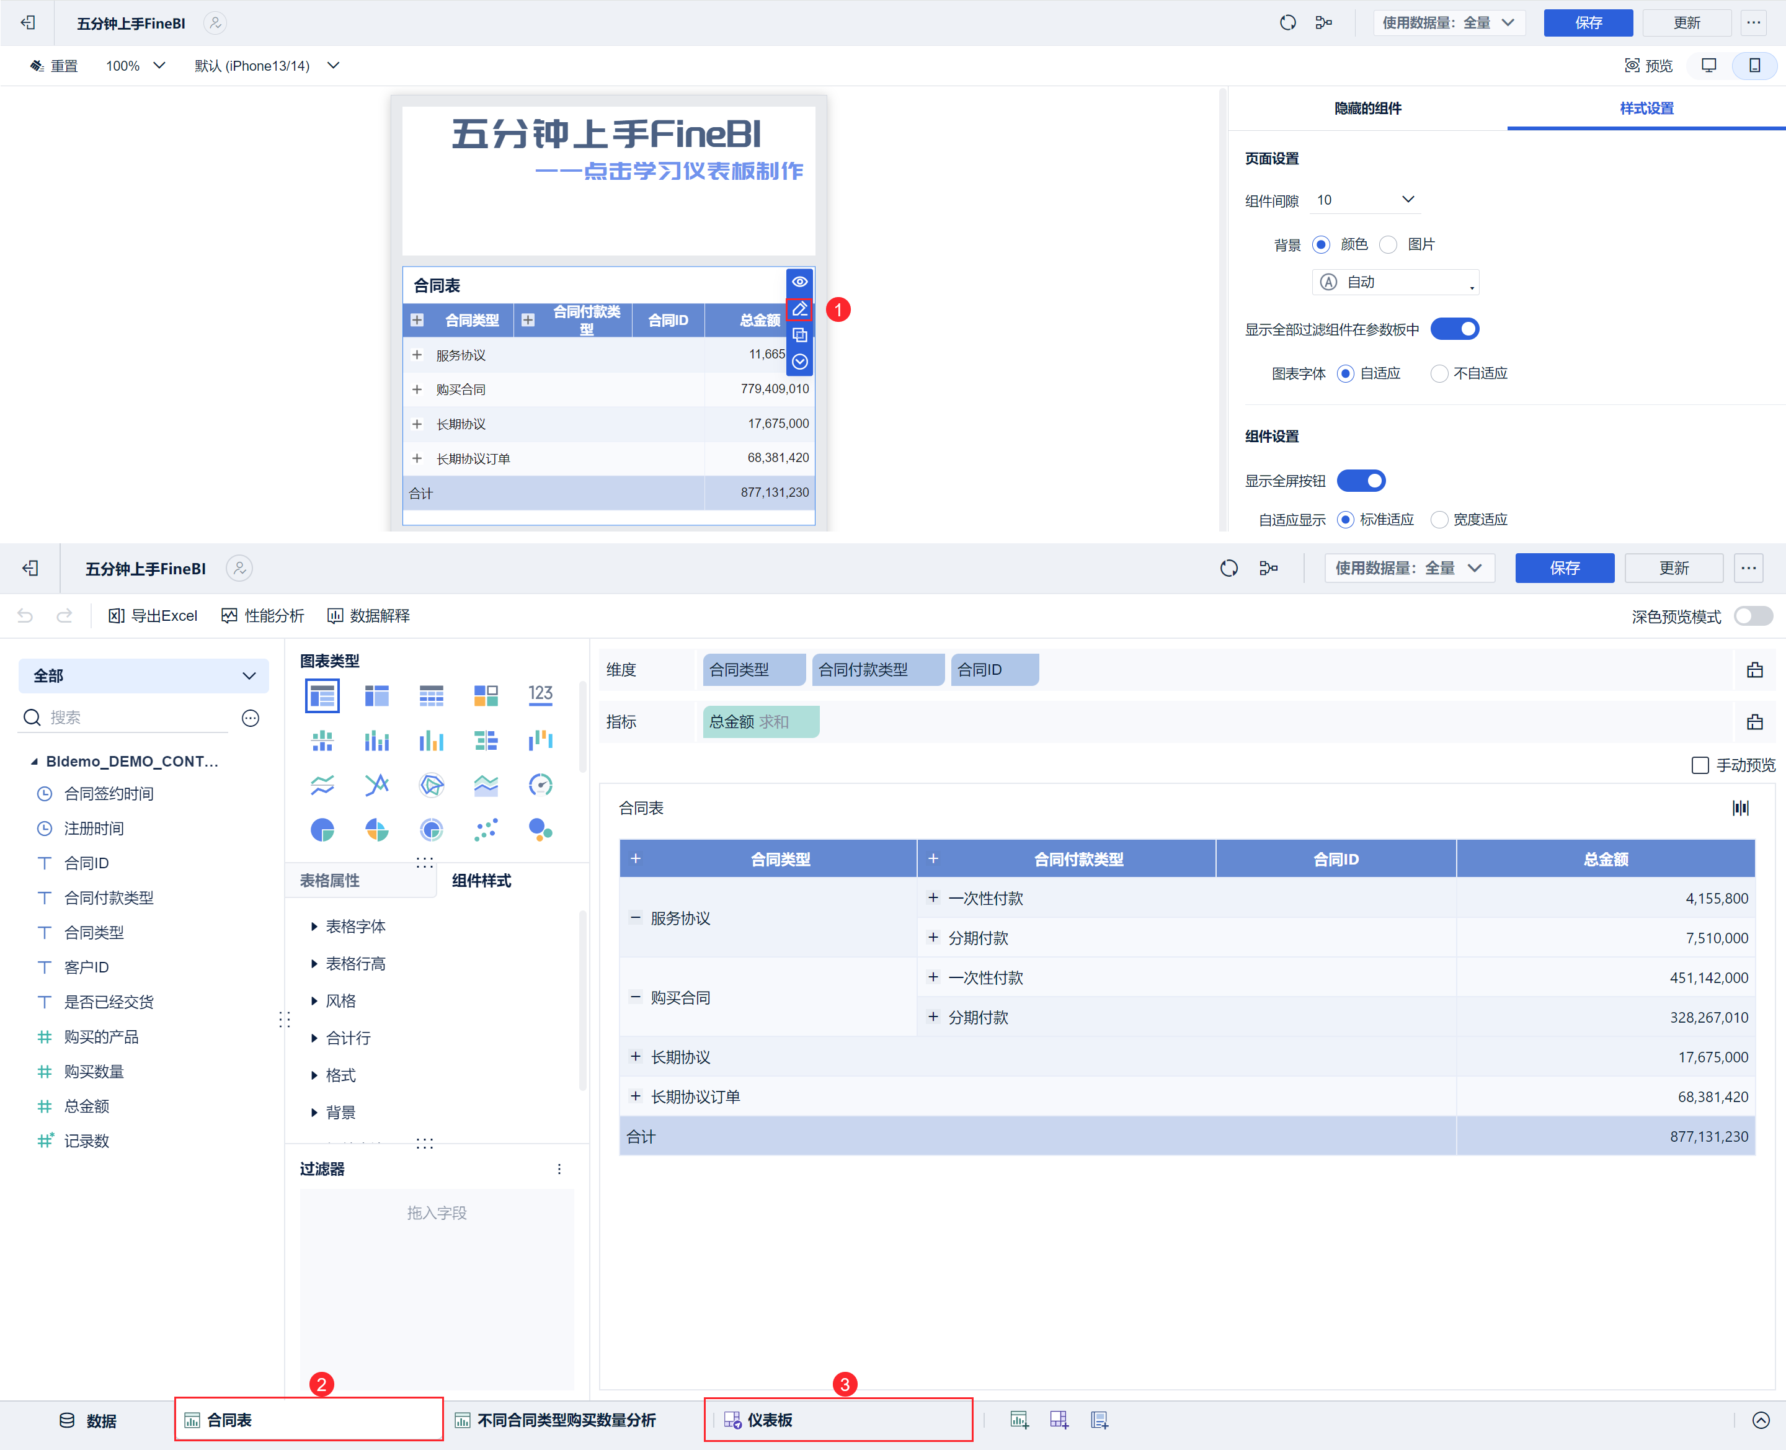Click 导出Excel toolbar button
The image size is (1786, 1450).
coord(153,616)
